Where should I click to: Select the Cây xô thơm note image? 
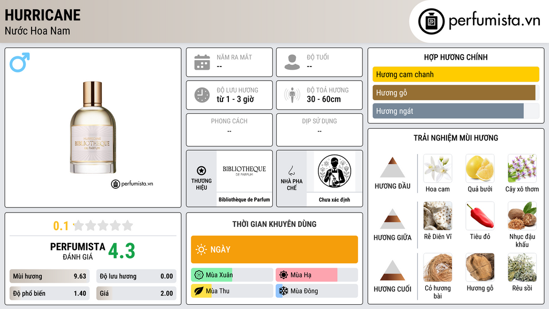click(x=522, y=168)
